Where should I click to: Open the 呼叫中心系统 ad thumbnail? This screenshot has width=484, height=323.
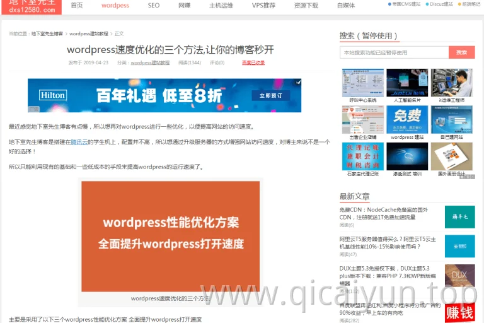click(x=363, y=86)
